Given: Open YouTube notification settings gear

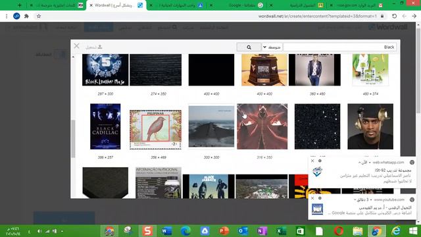Looking at the screenshot, I should coord(320,198).
